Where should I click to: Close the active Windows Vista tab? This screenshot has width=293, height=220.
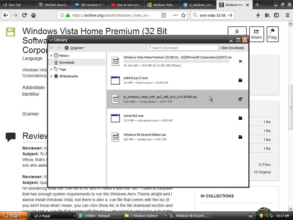(248, 5)
